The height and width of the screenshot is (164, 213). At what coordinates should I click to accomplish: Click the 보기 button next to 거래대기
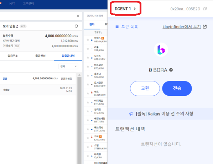coord(17,46)
